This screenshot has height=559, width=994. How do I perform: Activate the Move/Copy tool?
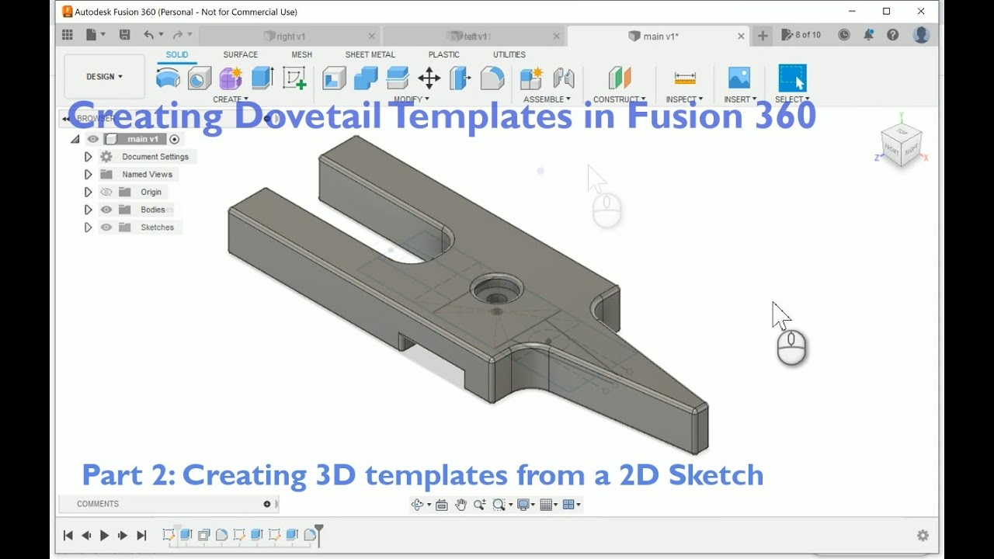pos(429,78)
